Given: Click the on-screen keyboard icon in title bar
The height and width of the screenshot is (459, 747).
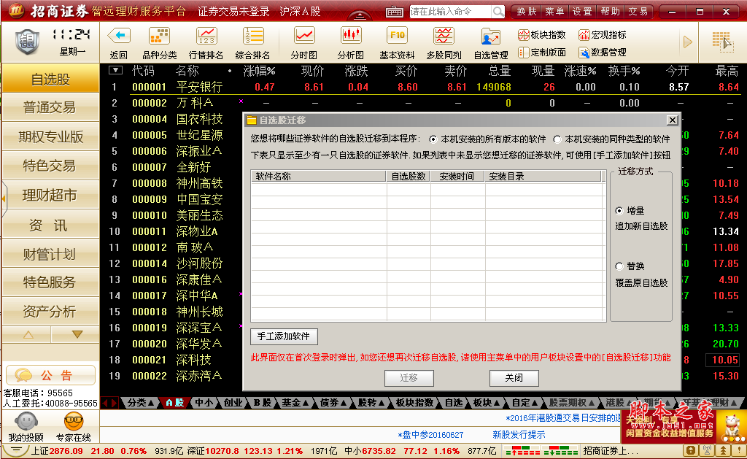Looking at the screenshot, I should [395, 12].
